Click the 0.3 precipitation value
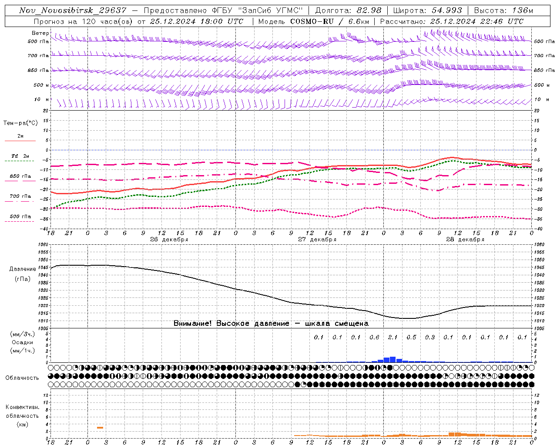Viewport: 557px width, 446px height. (430, 338)
